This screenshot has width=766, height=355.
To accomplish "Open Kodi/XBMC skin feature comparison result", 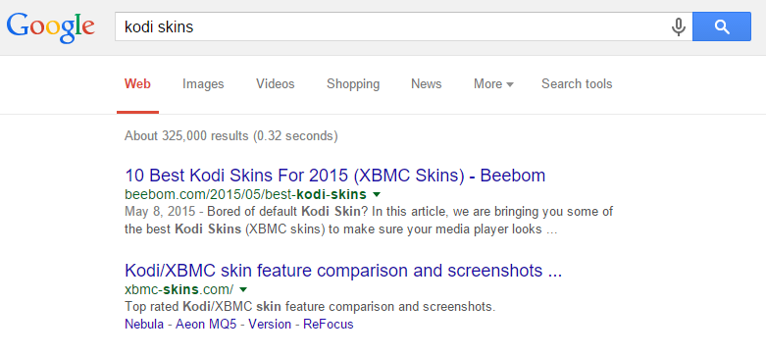I will coord(343,270).
